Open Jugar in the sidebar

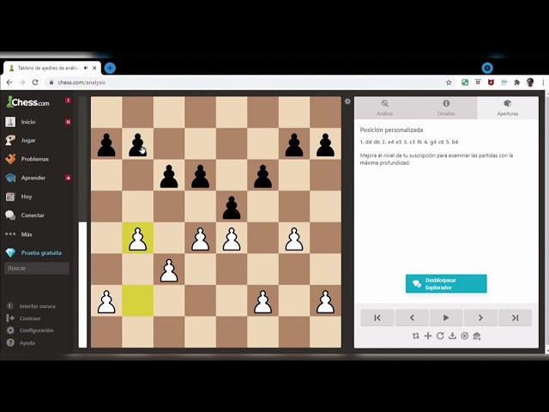tap(28, 141)
